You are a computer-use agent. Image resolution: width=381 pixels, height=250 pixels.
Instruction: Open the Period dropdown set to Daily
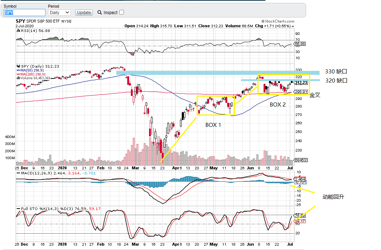click(60, 13)
